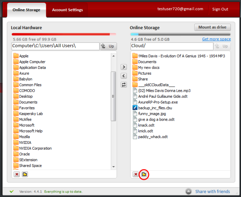Select the Common Files folder

point(27,85)
